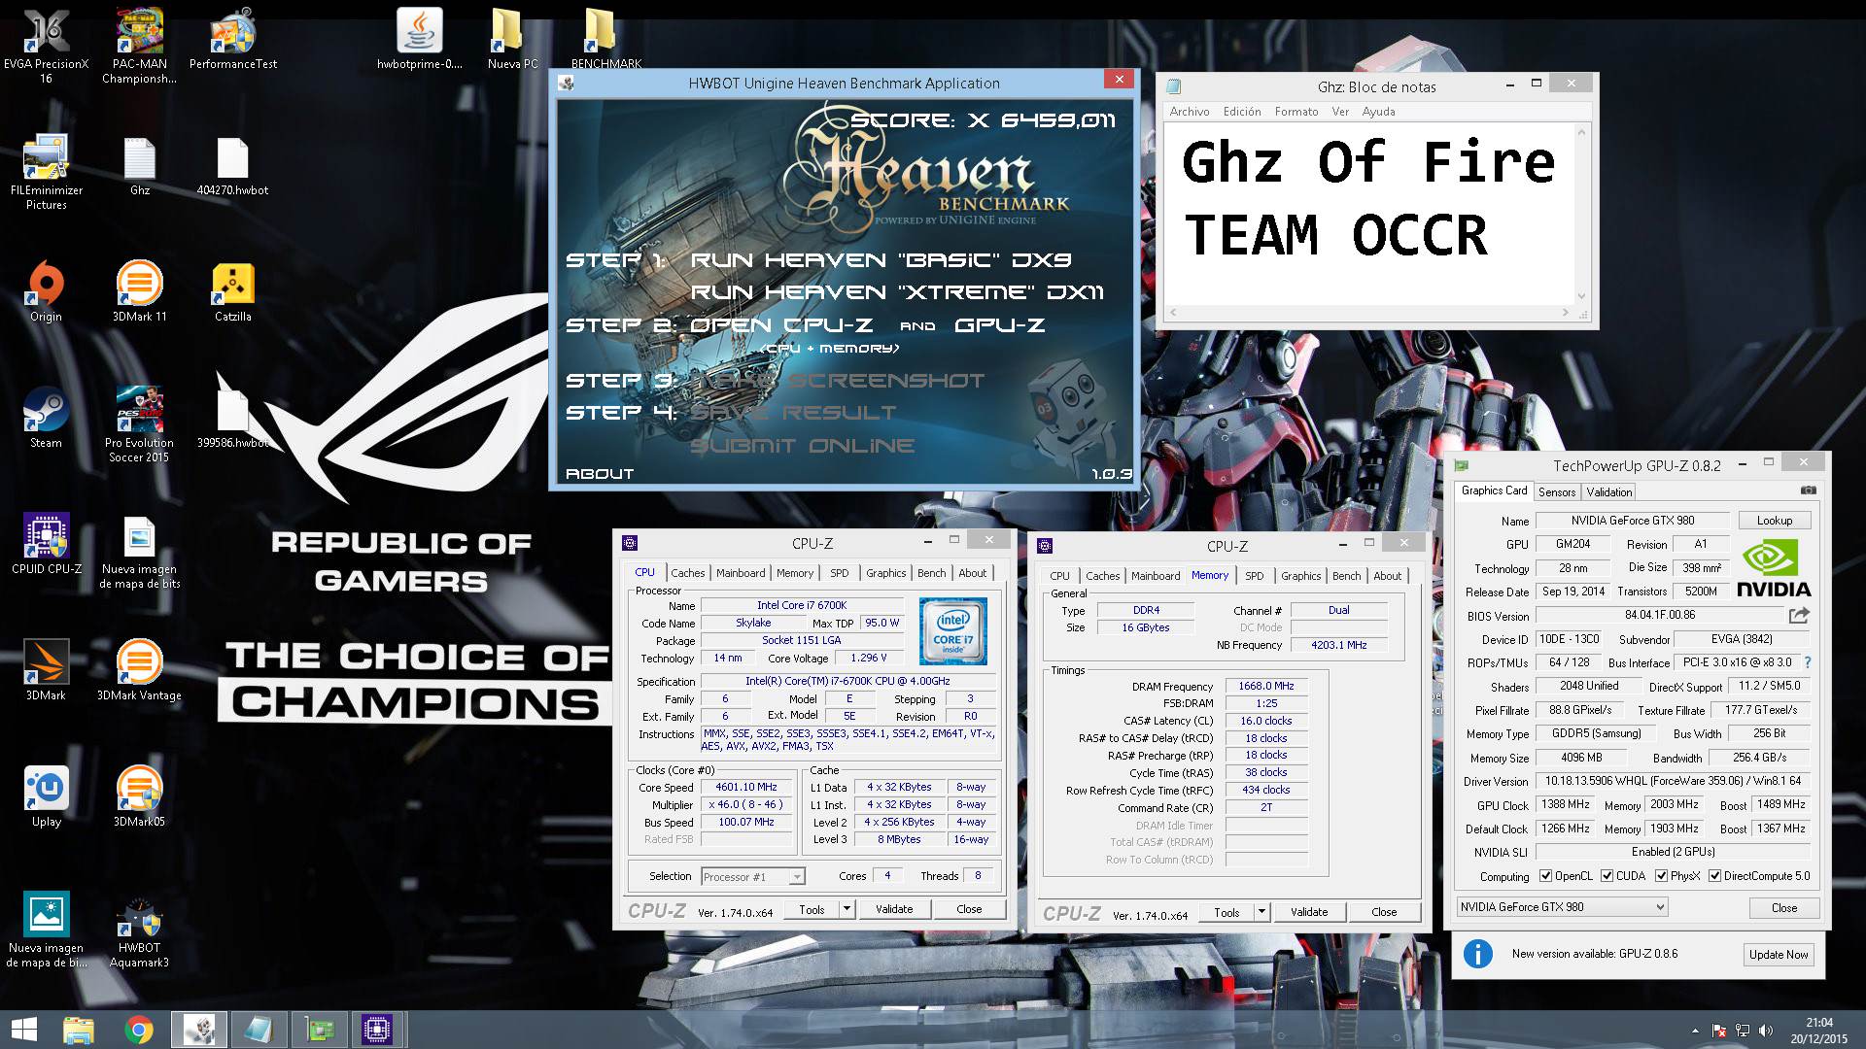
Task: Click Validate in CPU-Z Memory window
Action: click(1309, 912)
